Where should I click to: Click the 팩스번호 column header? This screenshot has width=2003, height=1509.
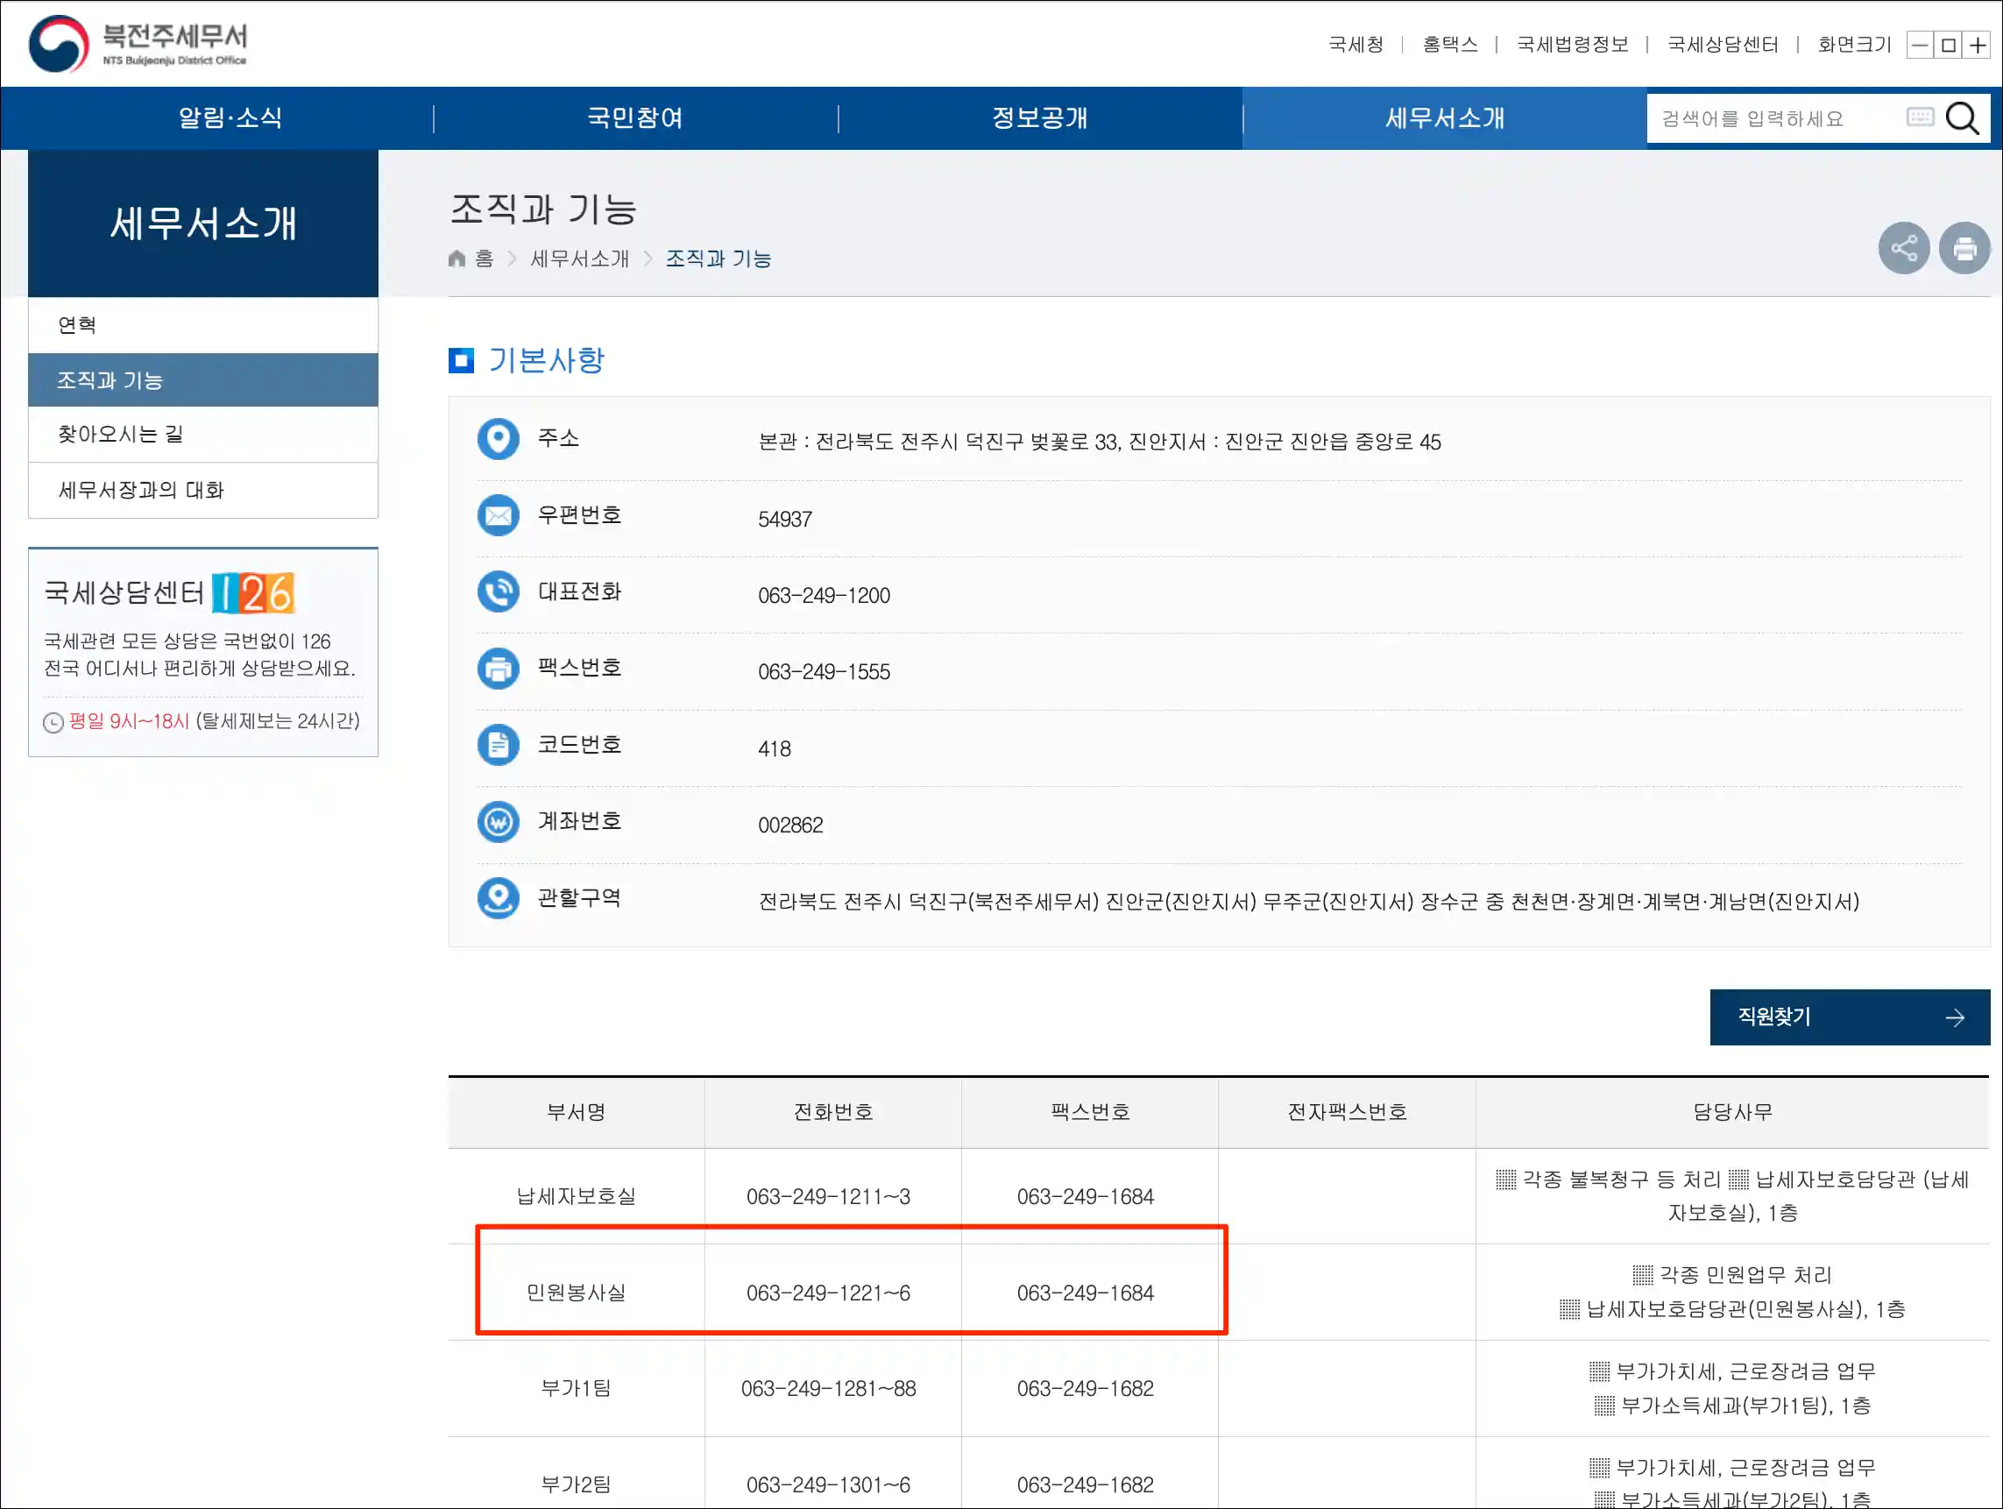[x=1090, y=1112]
